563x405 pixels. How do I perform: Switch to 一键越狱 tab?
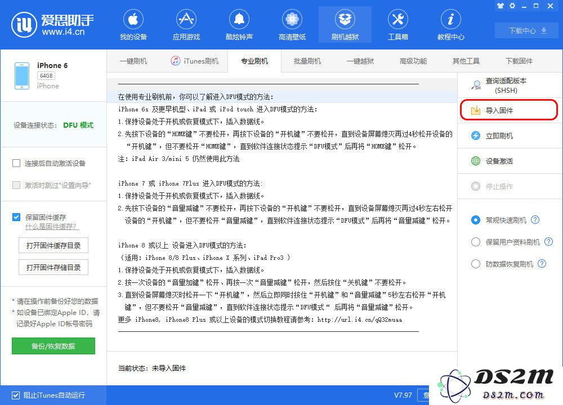[x=360, y=61]
